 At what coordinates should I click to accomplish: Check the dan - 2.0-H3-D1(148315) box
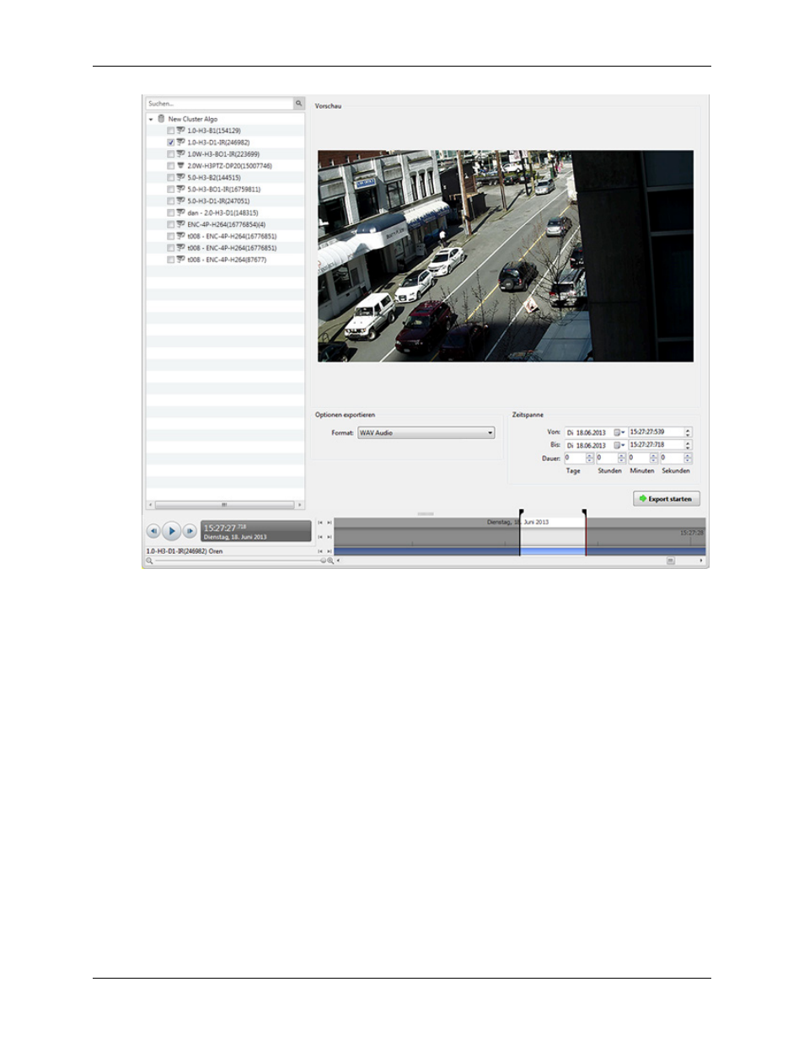[x=171, y=213]
